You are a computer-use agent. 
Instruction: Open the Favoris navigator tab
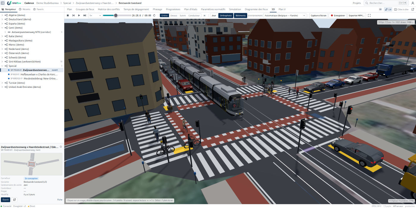38,9
